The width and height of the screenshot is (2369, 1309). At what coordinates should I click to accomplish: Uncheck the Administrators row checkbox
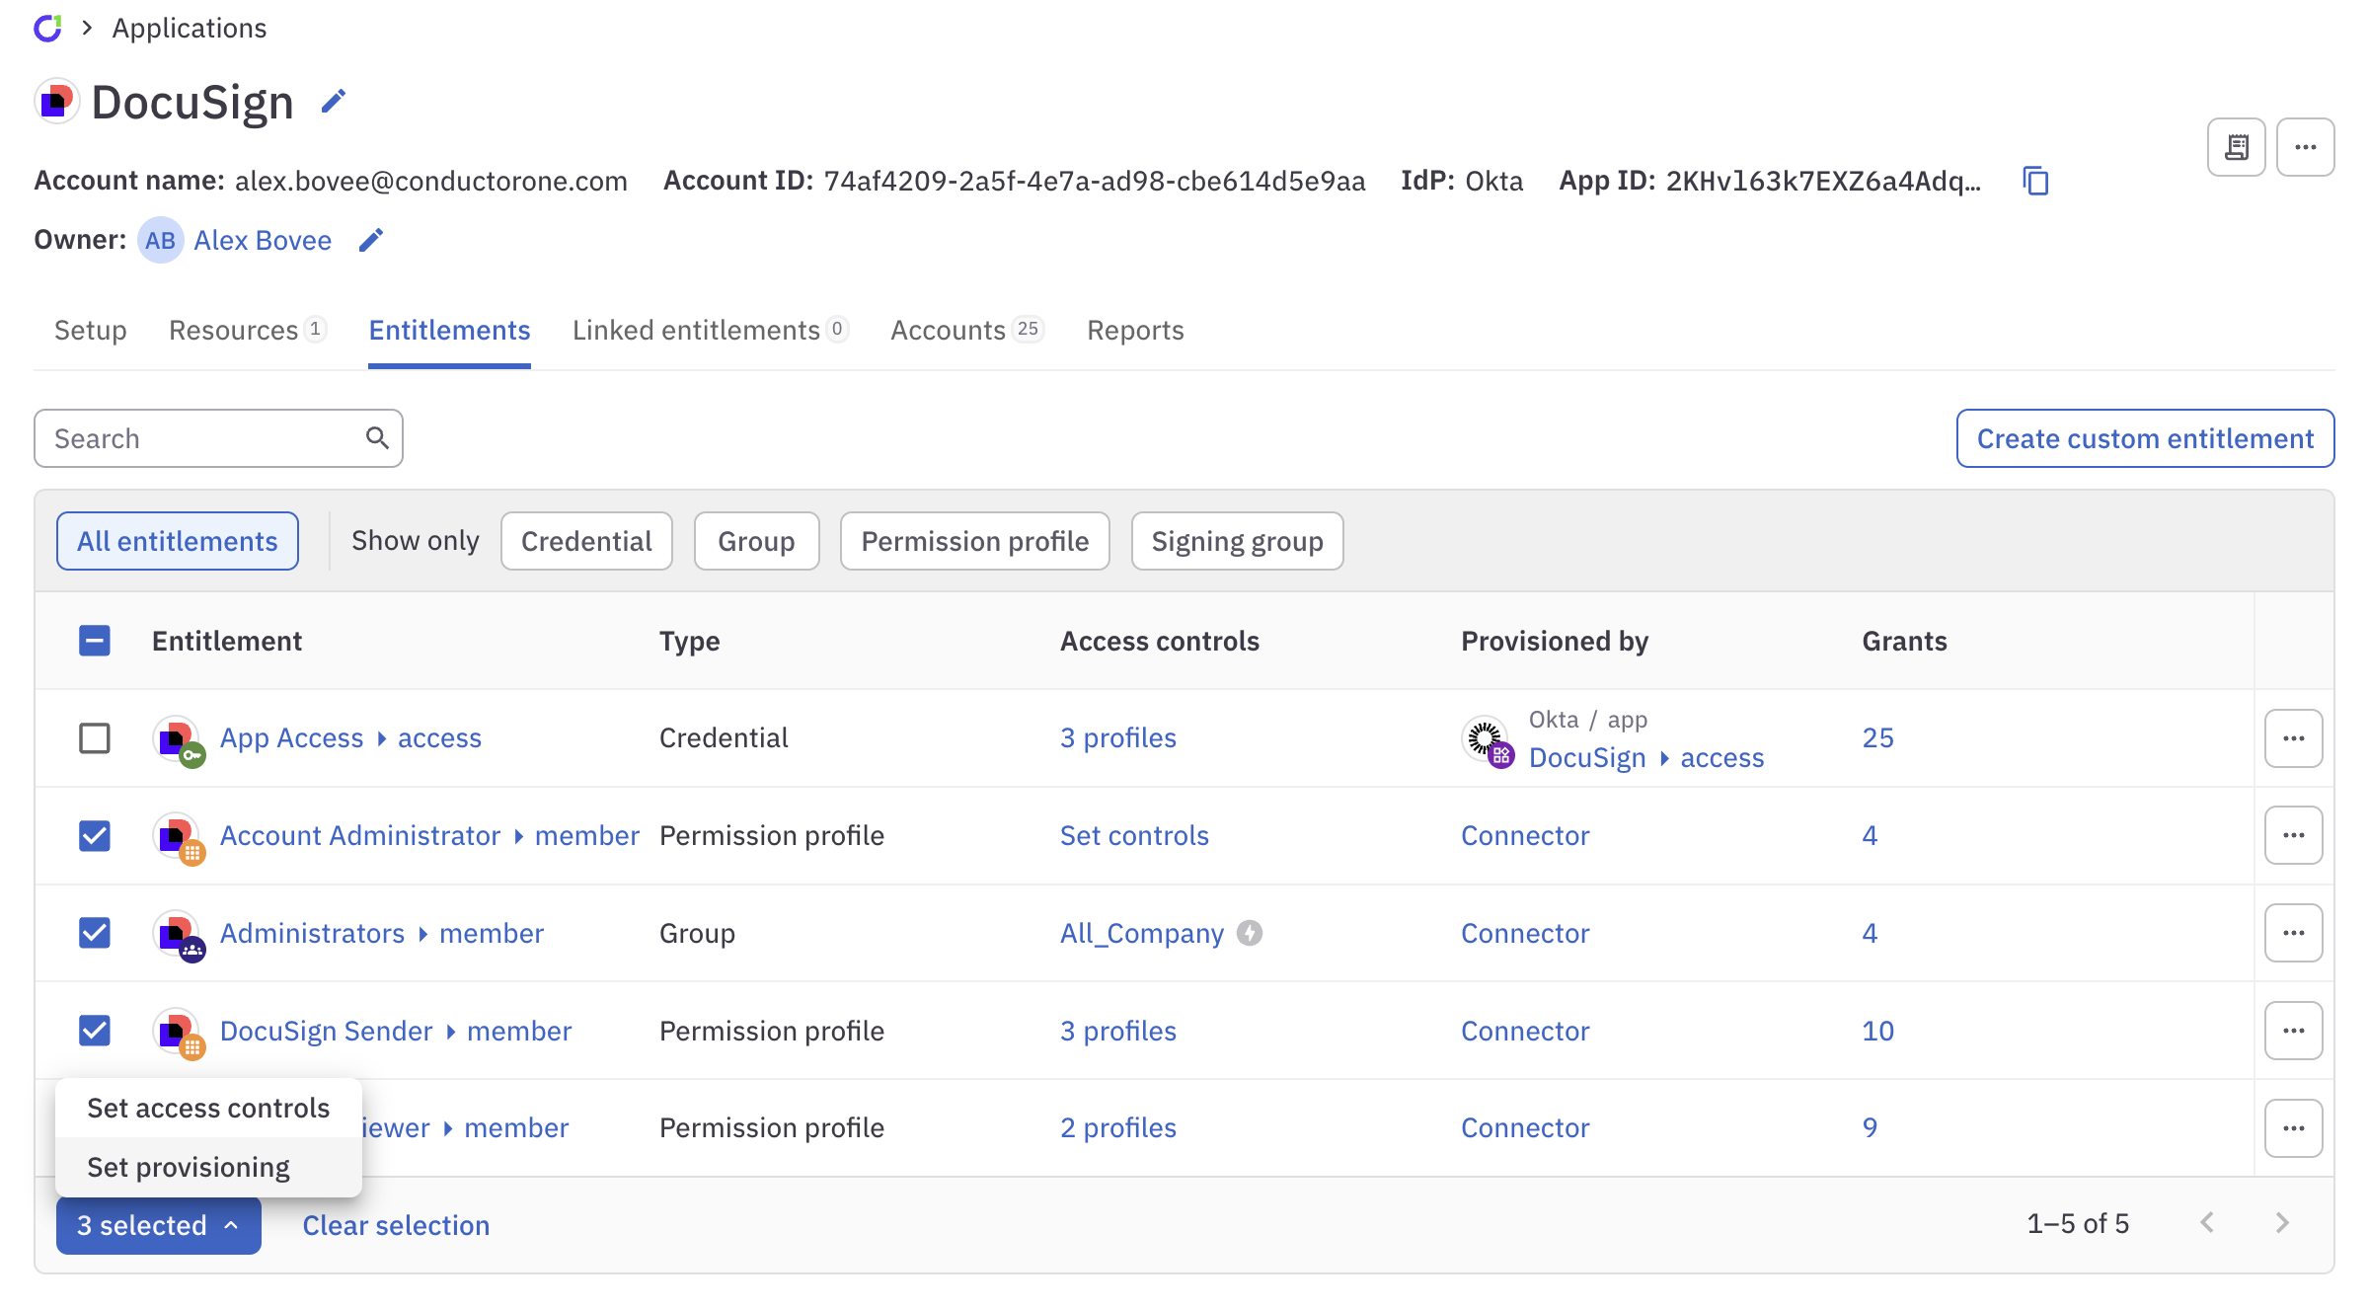94,932
